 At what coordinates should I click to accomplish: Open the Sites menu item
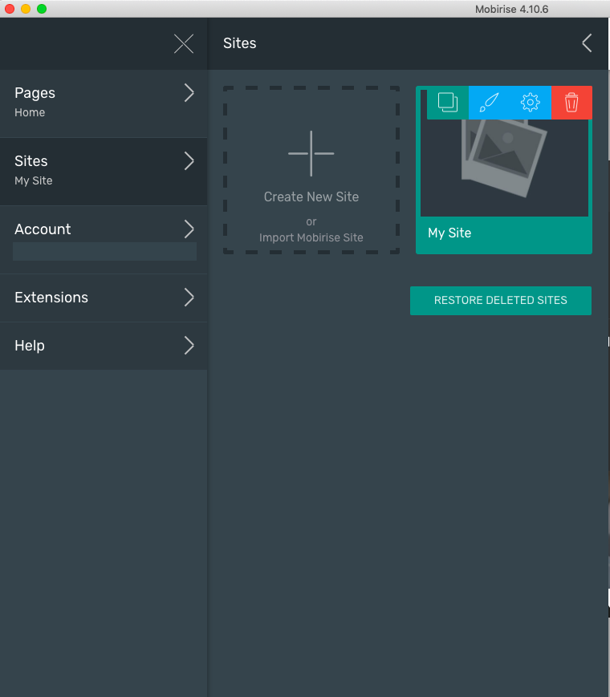click(x=104, y=172)
